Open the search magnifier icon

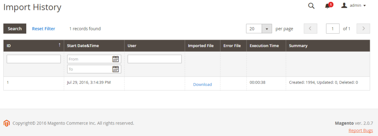311,6
